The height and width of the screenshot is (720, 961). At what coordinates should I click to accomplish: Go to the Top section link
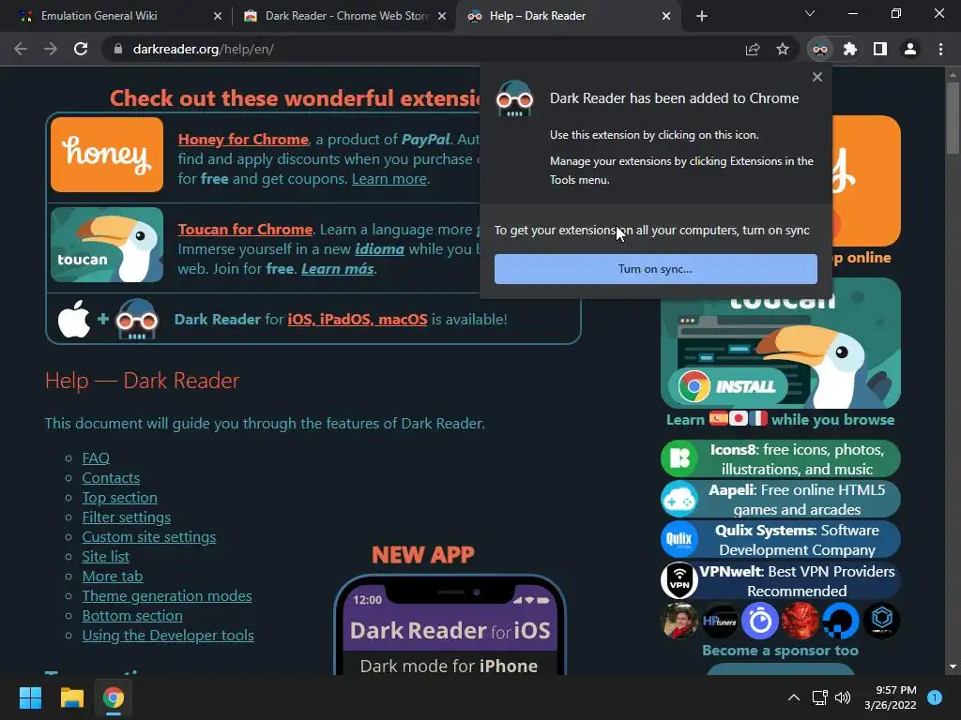[x=119, y=497]
